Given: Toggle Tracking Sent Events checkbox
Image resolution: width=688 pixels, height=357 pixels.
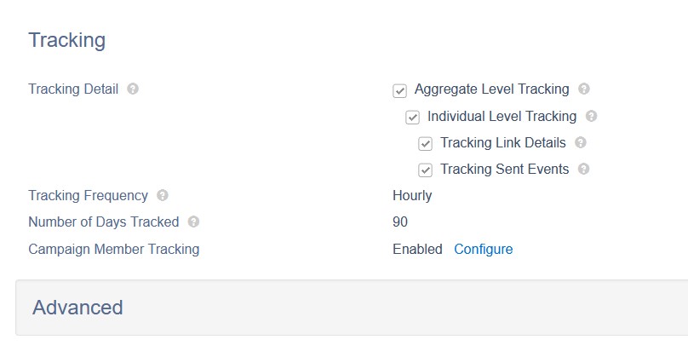Looking at the screenshot, I should pyautogui.click(x=425, y=170).
